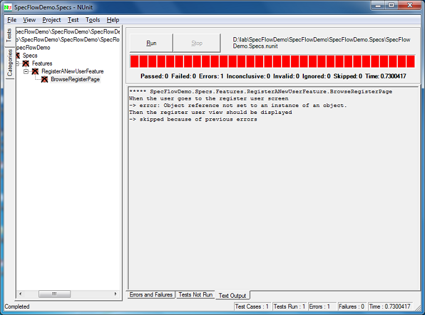This screenshot has height=315, width=425.
Task: Minimize the NUnit window
Action: click(x=379, y=5)
